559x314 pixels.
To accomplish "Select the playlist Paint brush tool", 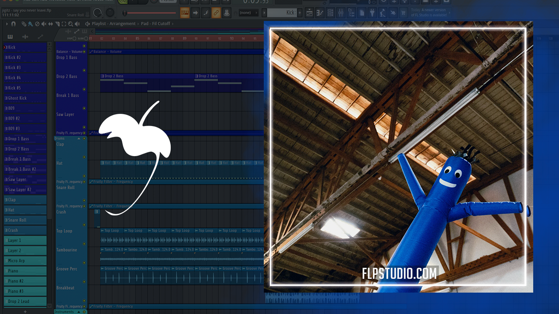I will click(30, 24).
